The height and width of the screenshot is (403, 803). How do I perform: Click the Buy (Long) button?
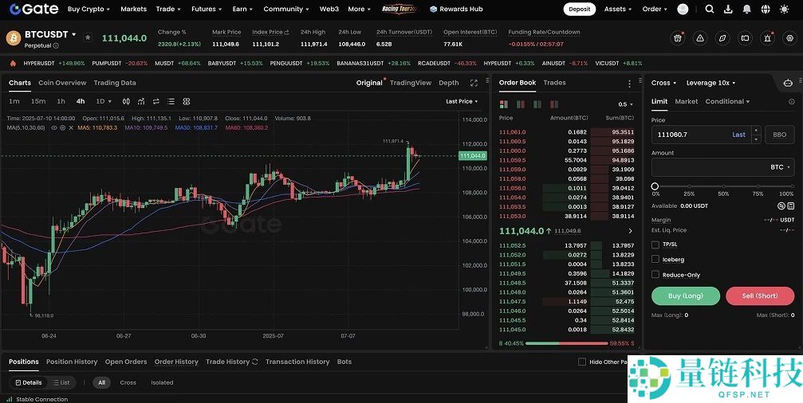(x=686, y=295)
